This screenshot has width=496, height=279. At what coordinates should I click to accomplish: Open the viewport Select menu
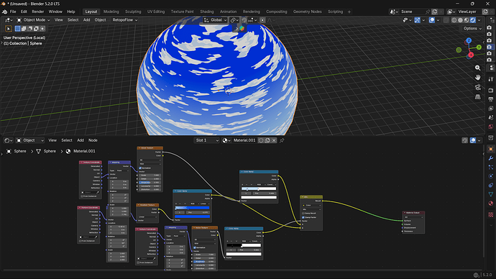pyautogui.click(x=73, y=20)
